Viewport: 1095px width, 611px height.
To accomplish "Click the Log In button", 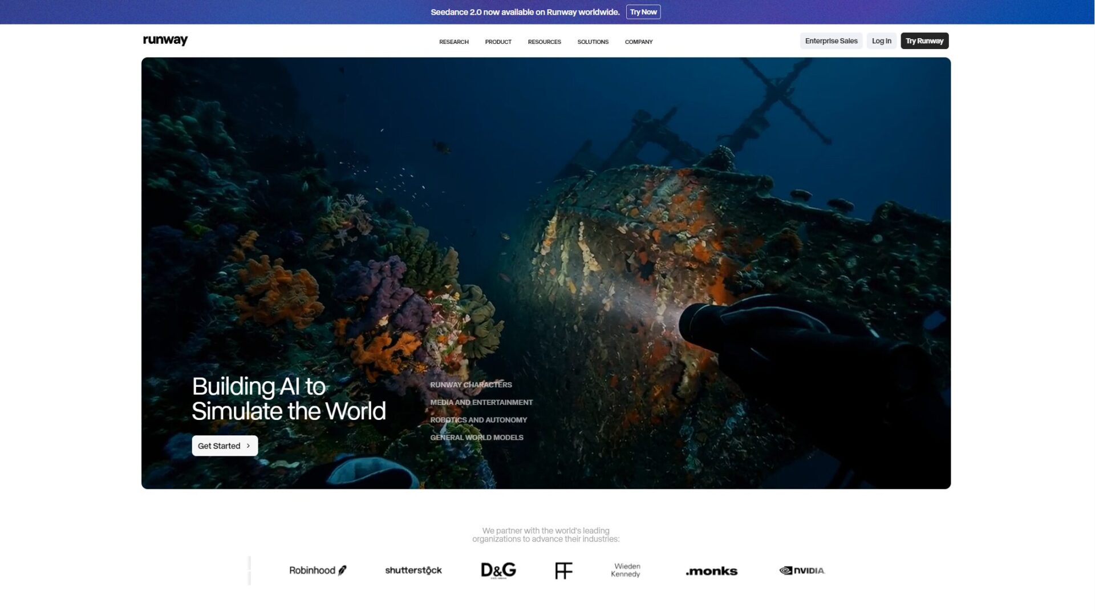I will (x=881, y=41).
